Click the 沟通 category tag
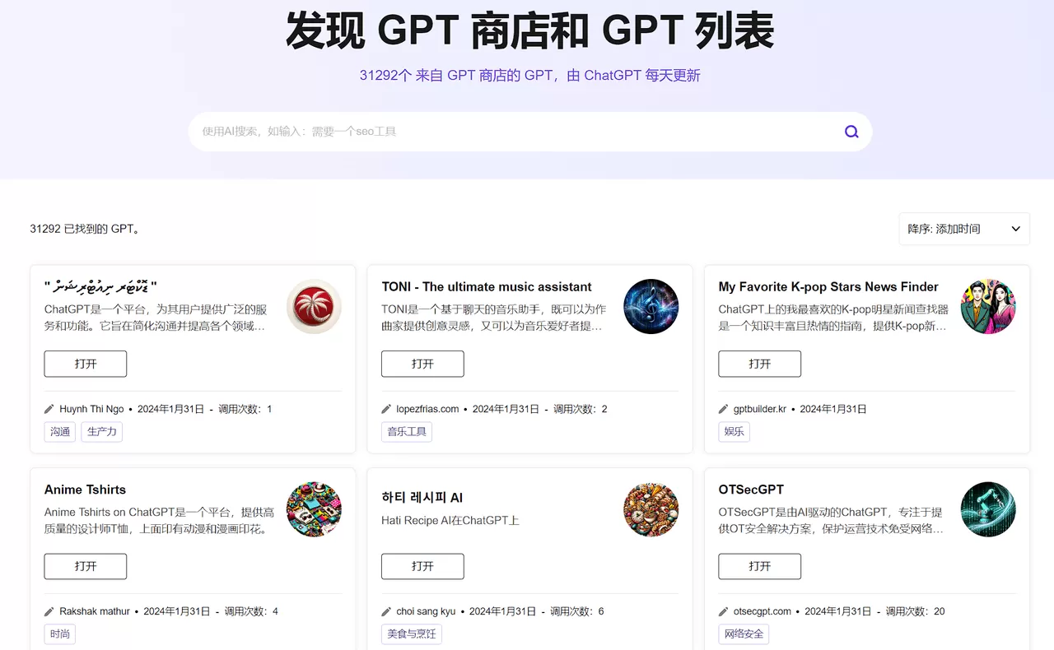The height and width of the screenshot is (650, 1054). [x=59, y=431]
